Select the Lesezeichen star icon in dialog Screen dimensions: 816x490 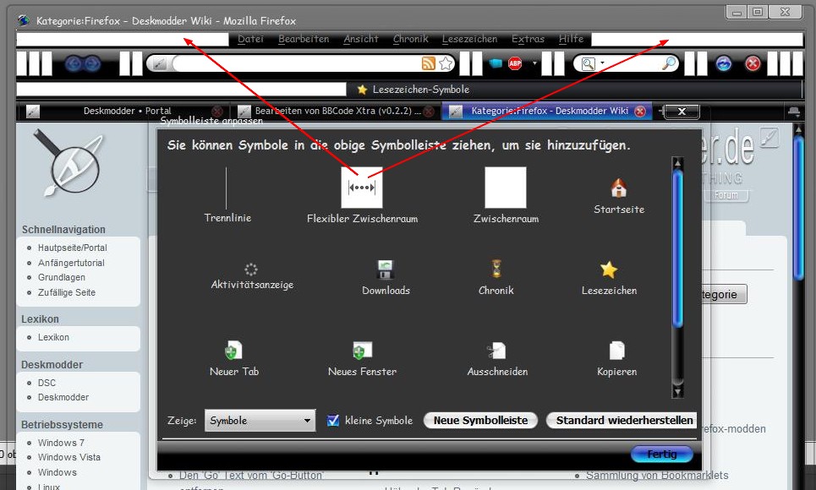(x=608, y=269)
